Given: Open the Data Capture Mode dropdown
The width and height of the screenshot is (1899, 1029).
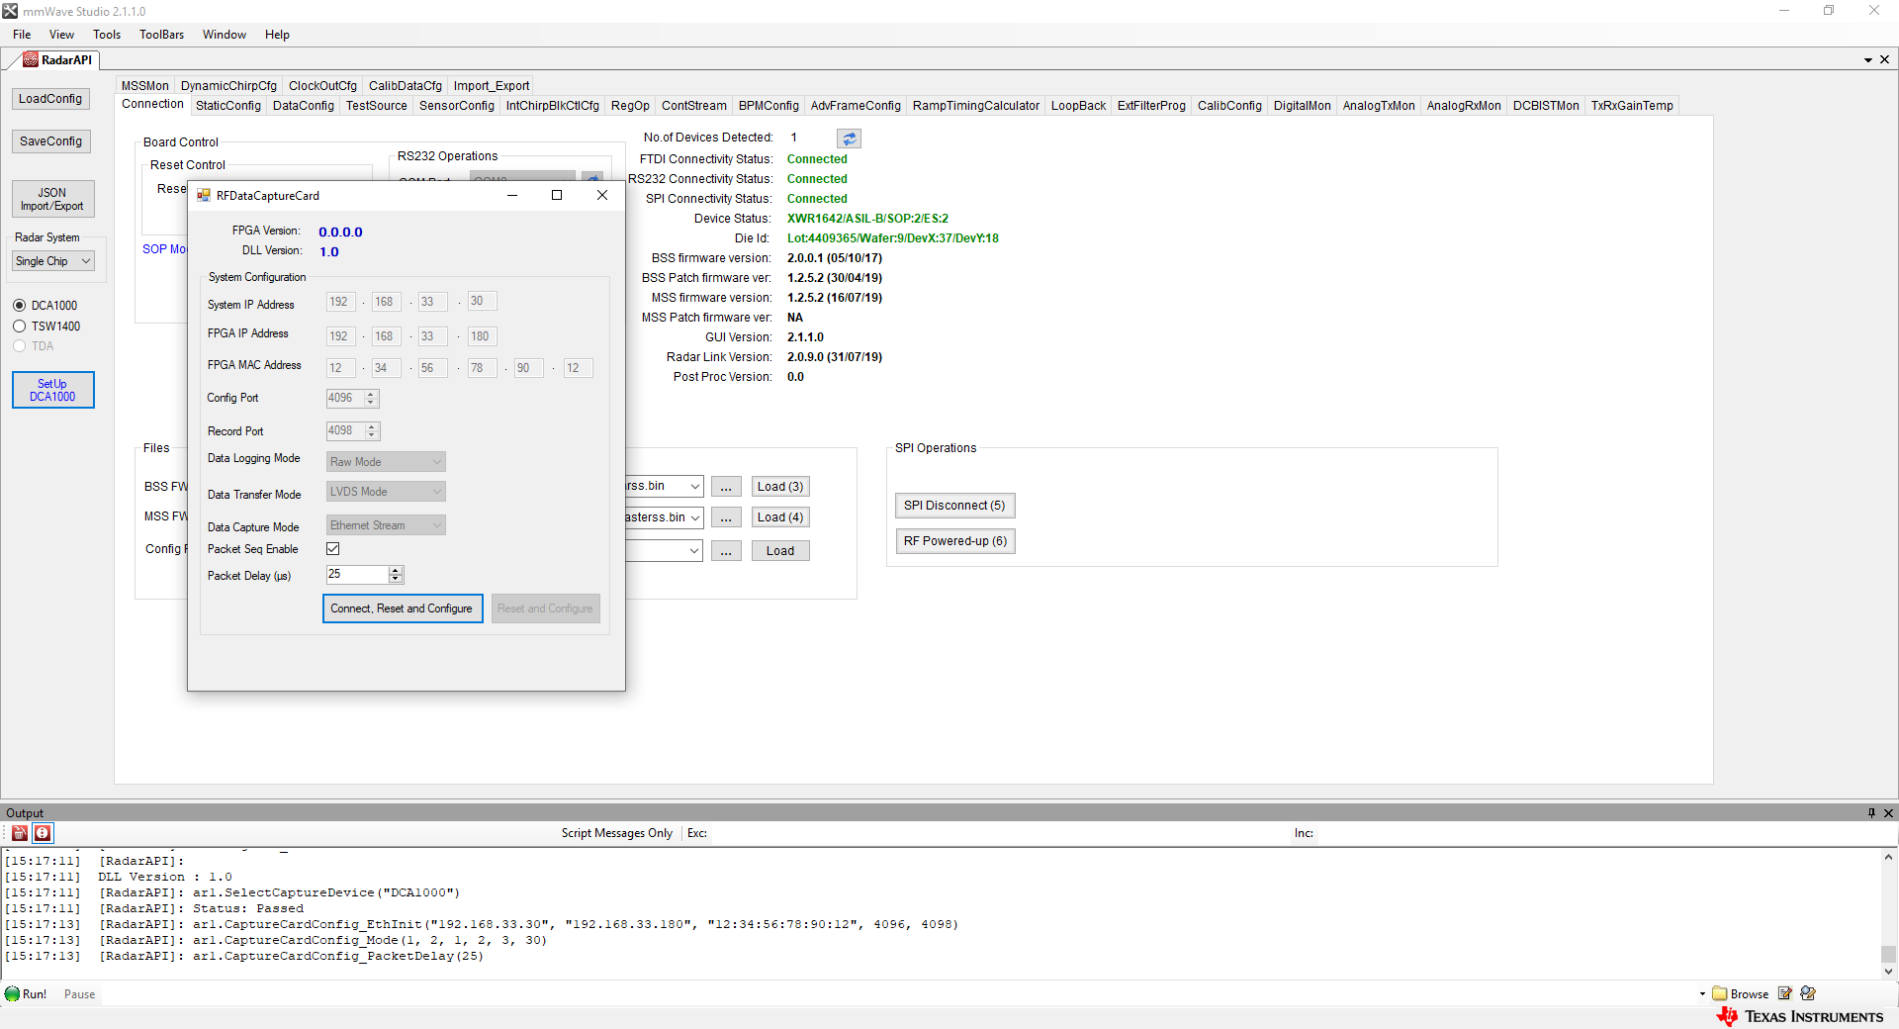Looking at the screenshot, I should click(x=386, y=525).
